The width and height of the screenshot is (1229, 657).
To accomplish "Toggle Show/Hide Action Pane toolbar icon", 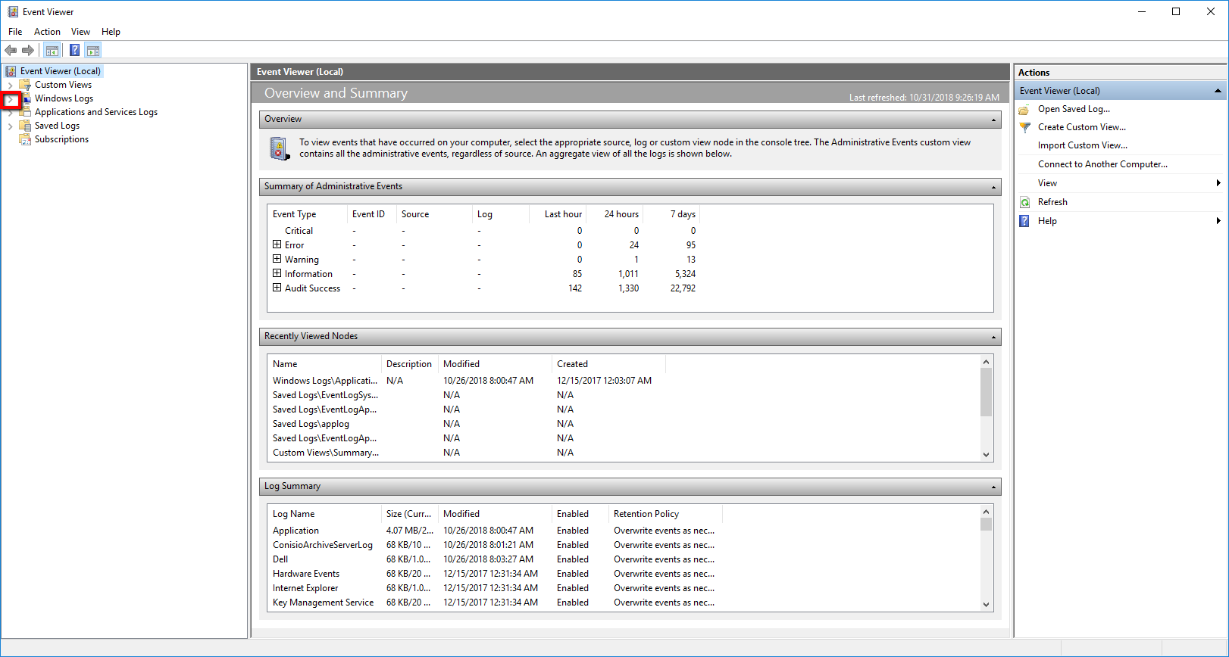I will [x=93, y=51].
